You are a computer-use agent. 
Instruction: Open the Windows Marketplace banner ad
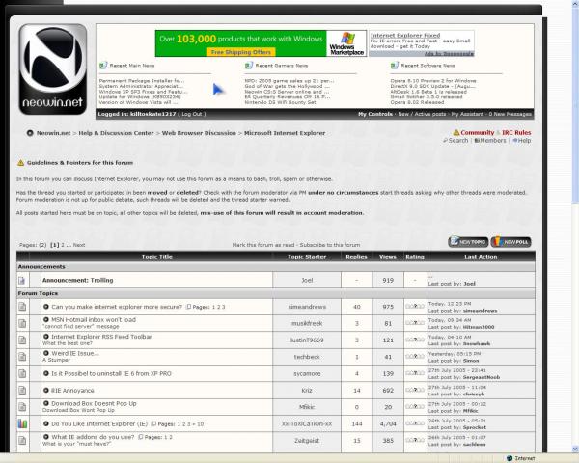click(x=261, y=43)
